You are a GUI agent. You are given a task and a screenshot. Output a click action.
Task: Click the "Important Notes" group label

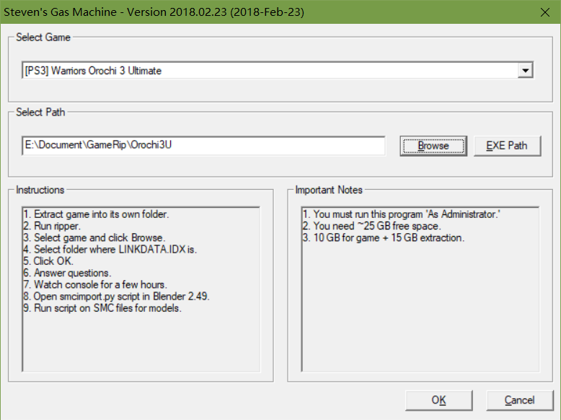pos(329,190)
